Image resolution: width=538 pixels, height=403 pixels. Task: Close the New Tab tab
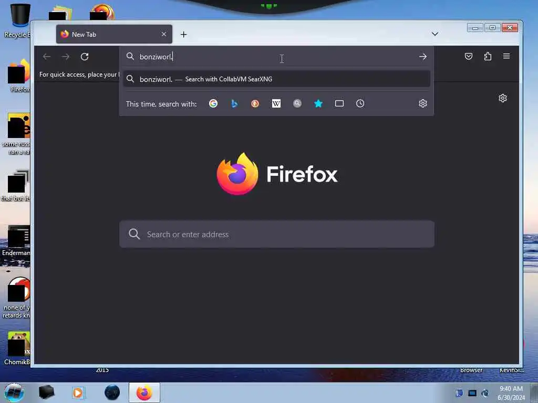click(x=164, y=34)
